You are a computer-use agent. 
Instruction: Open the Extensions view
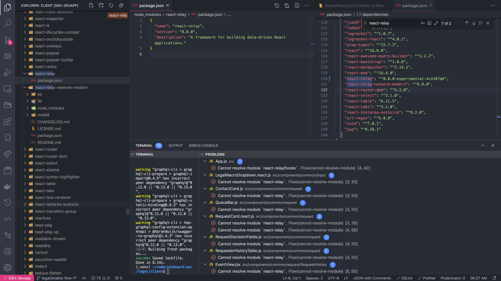(x=8, y=121)
